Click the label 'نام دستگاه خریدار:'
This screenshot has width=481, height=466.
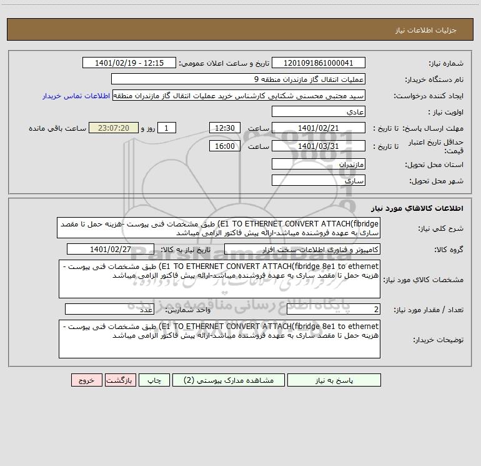[x=434, y=80]
